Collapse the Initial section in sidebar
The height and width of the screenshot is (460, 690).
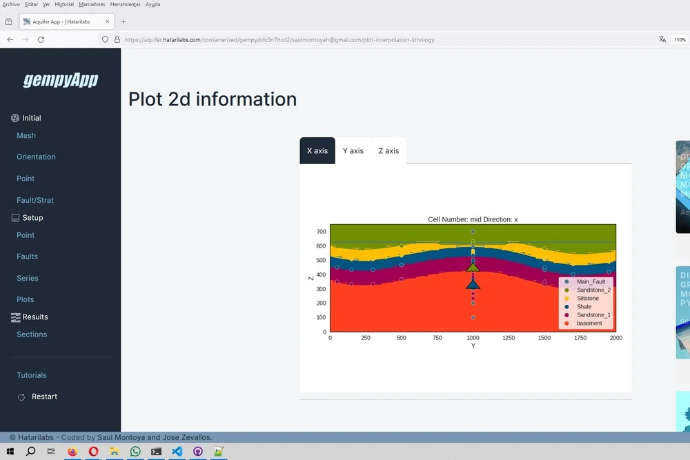tap(31, 118)
